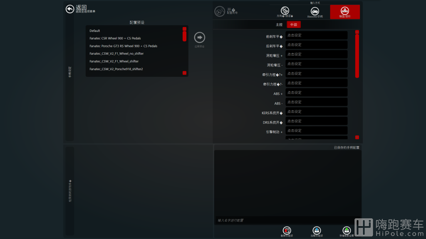Set binding for KERS系统开启
The image size is (426, 239).
point(317,112)
